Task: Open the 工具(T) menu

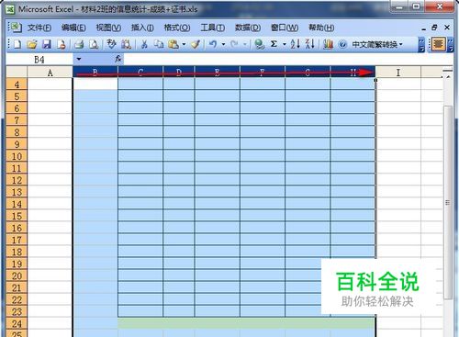Action: (x=212, y=28)
